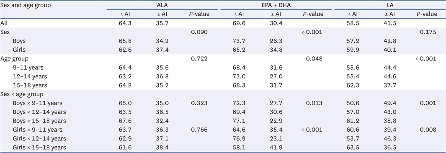Click the 0.766 P-value for Girls under ALA
Image resolution: width=446 pixels, height=153 pixels.
coord(199,130)
